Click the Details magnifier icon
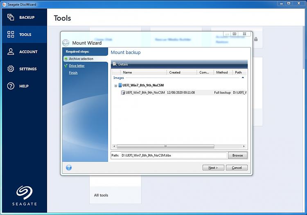The image size is (307, 215). point(115,64)
